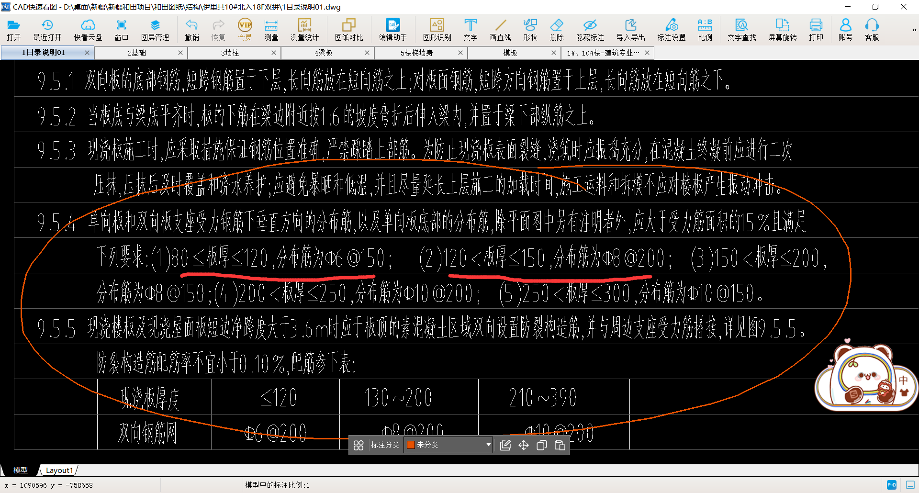This screenshot has height=493, width=919.
Task: Select the 画直线 draw line tool
Action: [x=501, y=30]
